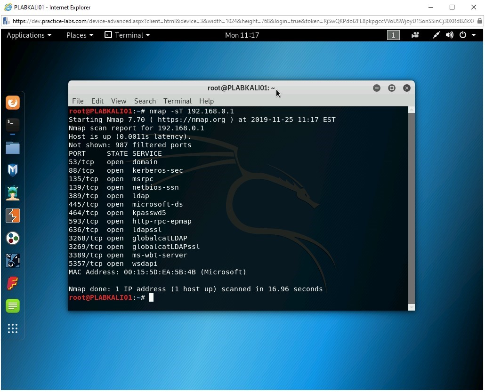485x392 pixels.
Task: Open the terminal's File menu
Action: [x=78, y=101]
